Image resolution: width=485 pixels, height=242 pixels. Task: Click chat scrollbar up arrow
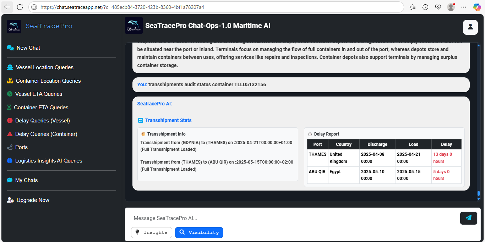tap(479, 45)
